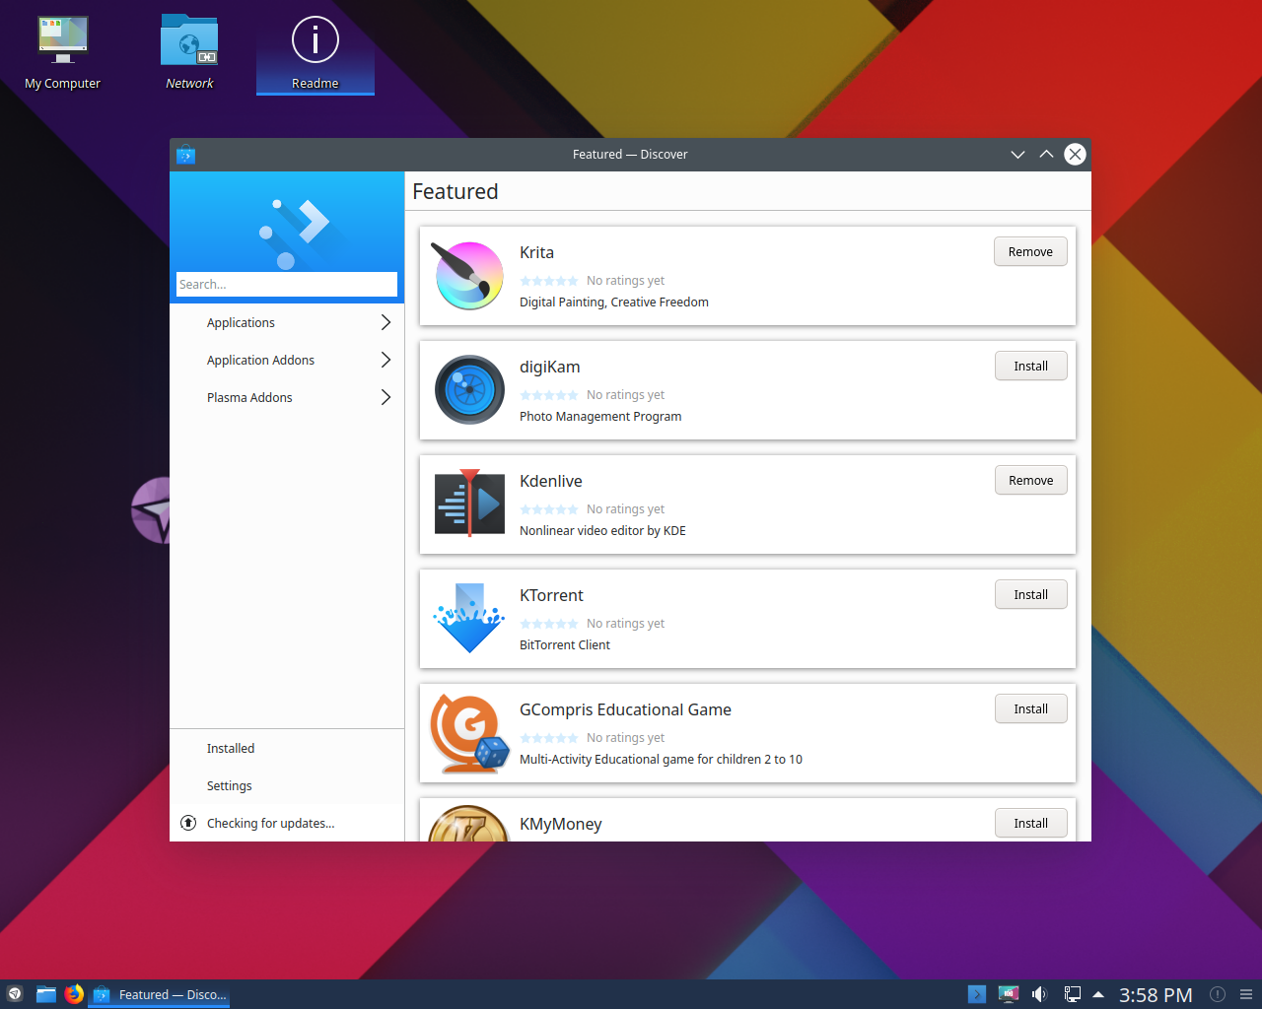
Task: Open Settings in the Discover sidebar
Action: 287,786
